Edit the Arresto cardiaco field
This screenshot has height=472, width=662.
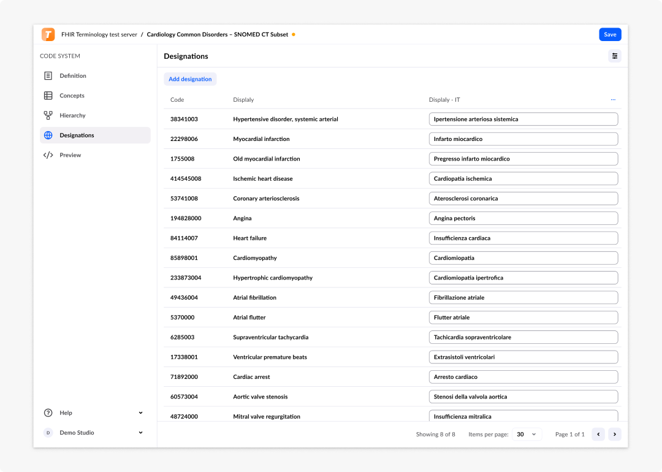tap(523, 377)
